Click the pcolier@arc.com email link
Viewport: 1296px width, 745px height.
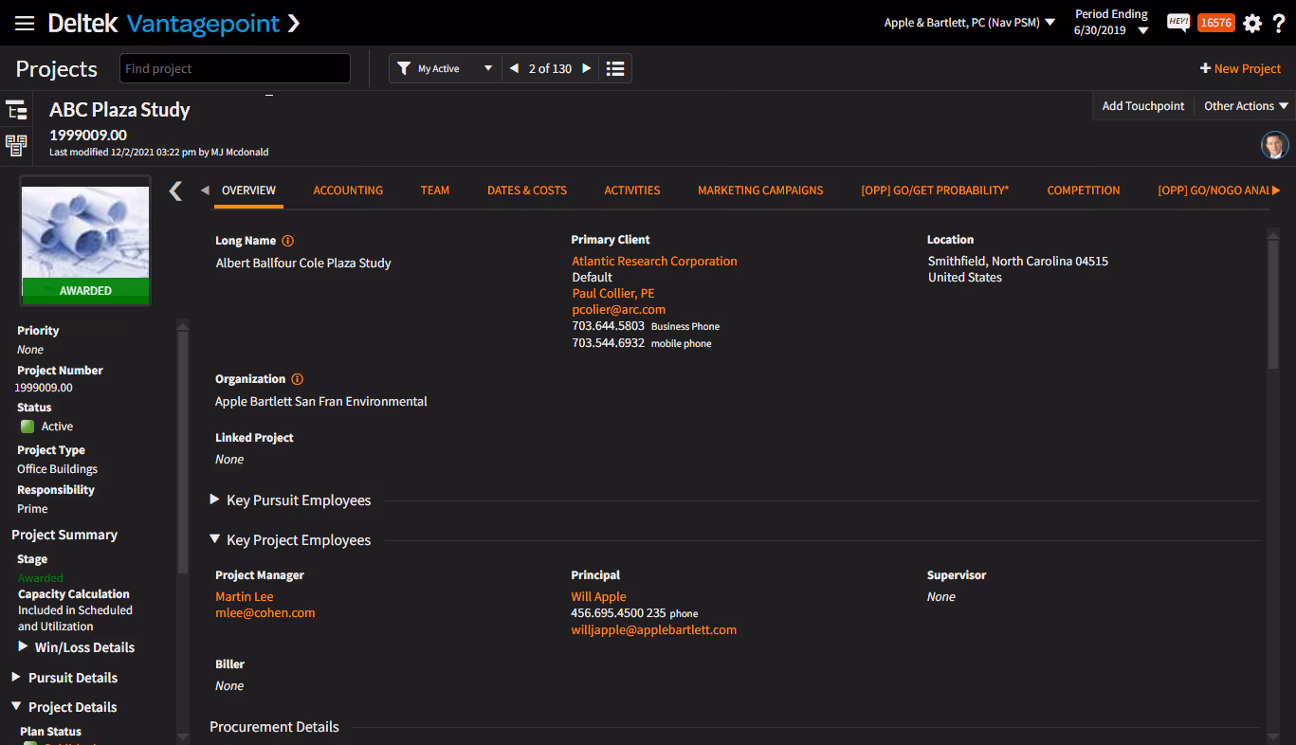(619, 309)
